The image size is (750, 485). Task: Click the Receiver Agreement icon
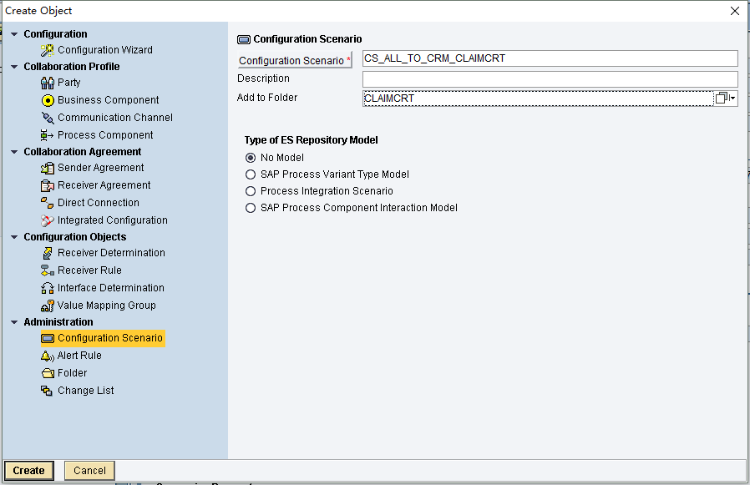(x=48, y=185)
